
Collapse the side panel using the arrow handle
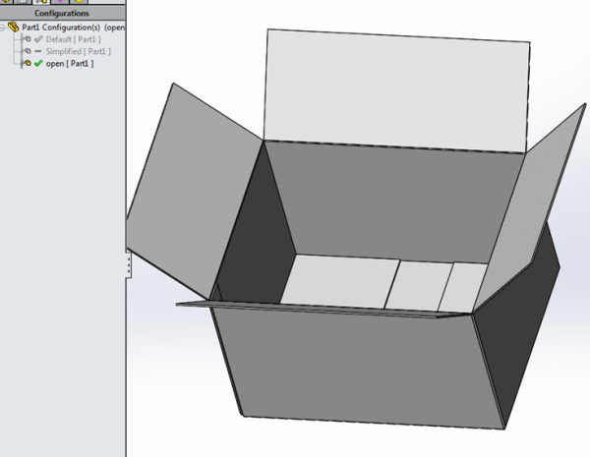[128, 263]
